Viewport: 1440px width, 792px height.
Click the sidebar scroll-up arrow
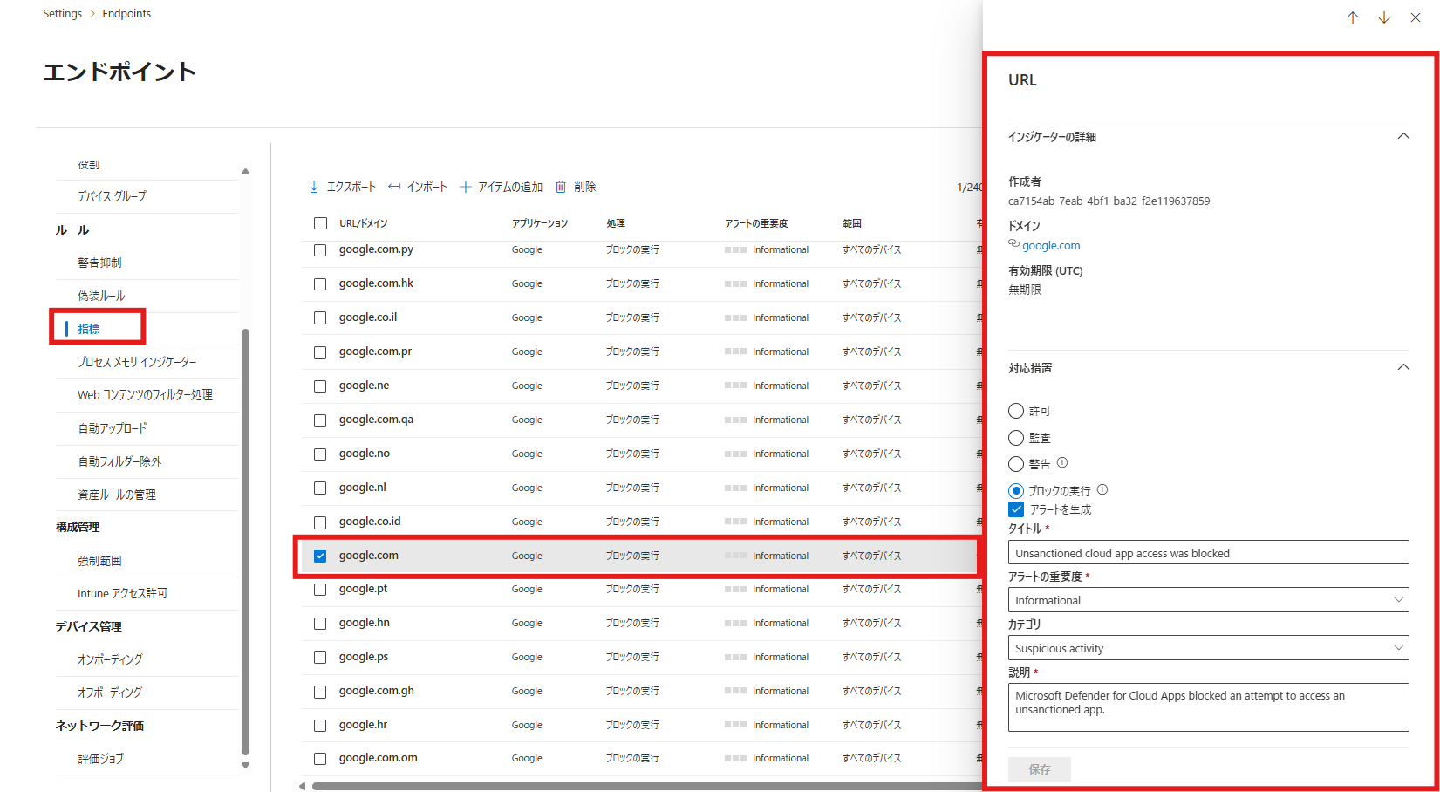[x=245, y=171]
